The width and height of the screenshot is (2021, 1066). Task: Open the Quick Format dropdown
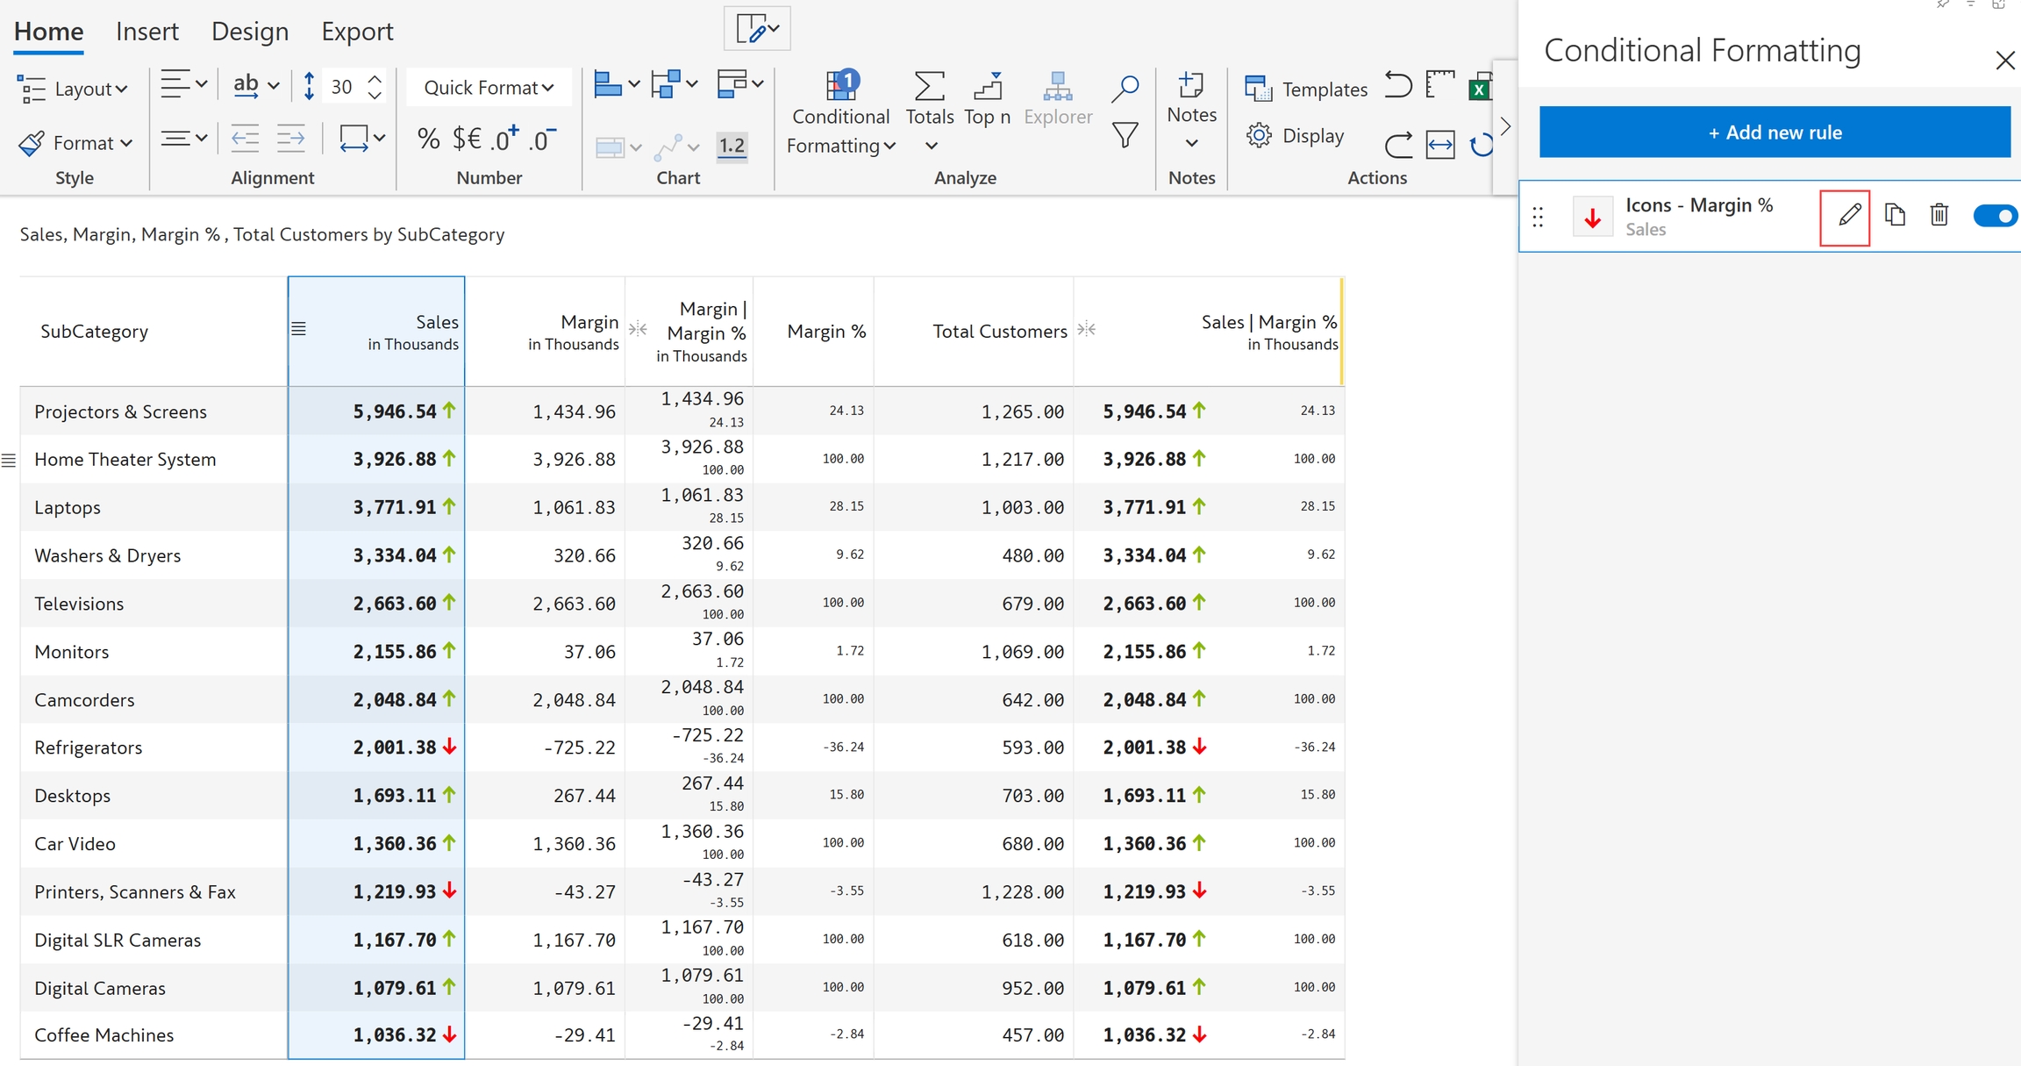489,88
